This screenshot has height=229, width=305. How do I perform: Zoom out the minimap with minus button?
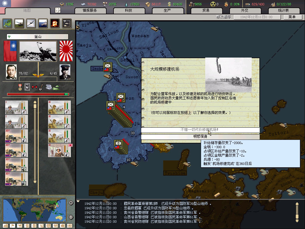[x=71, y=217]
